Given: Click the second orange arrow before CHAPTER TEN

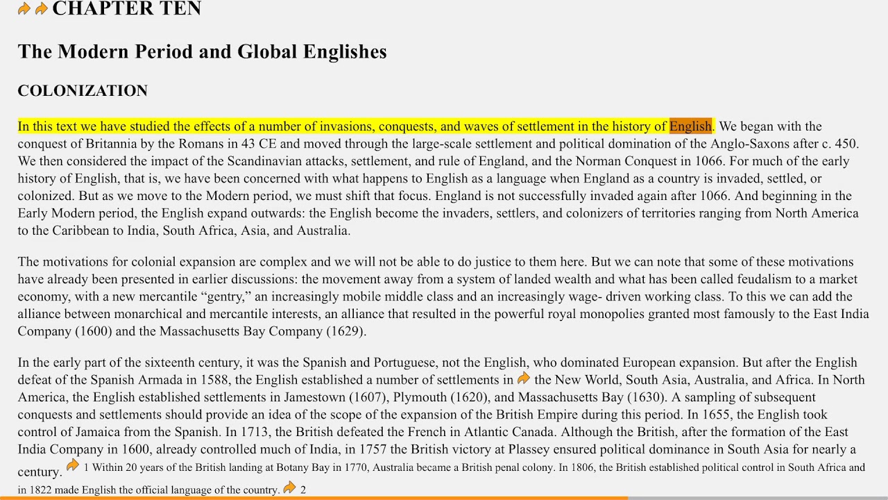Looking at the screenshot, I should 41,9.
